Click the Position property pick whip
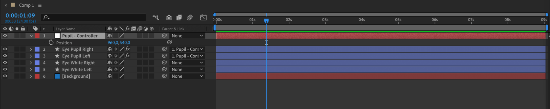Viewport: 550px width, 109px height. pyautogui.click(x=169, y=42)
